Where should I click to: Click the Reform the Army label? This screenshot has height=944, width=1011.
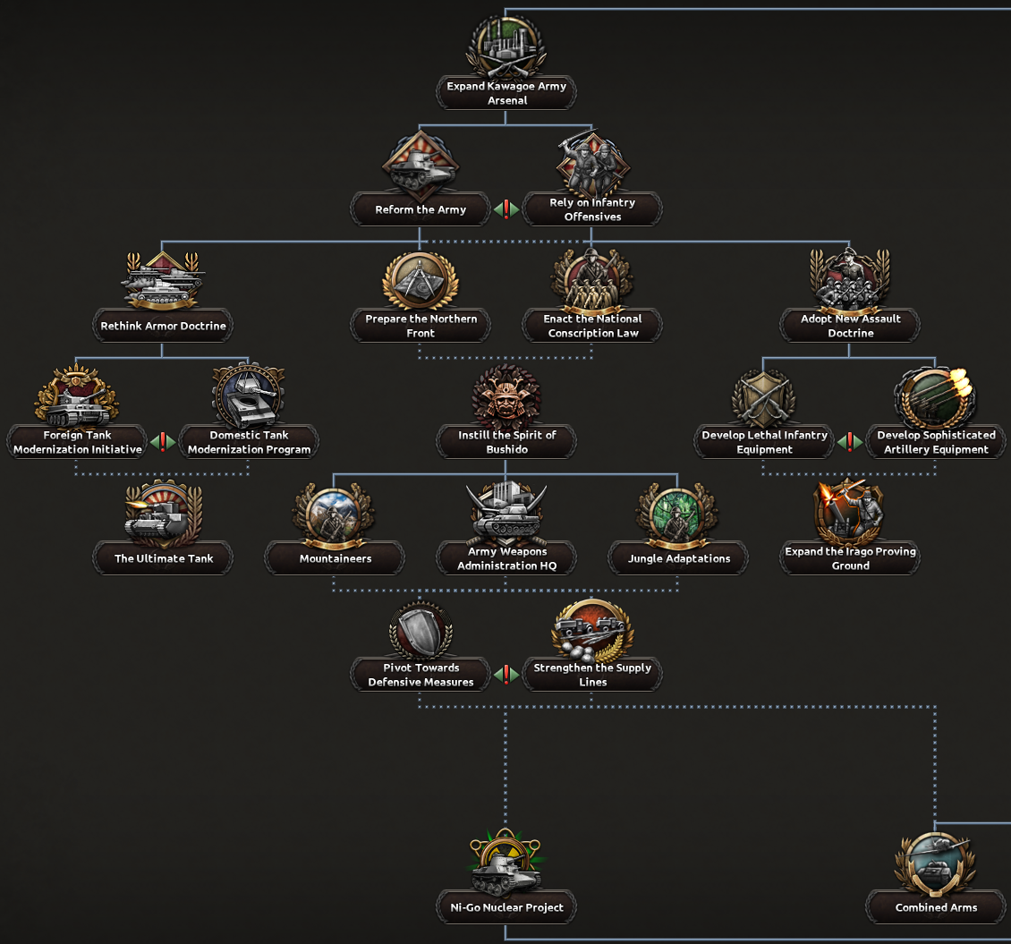coord(421,209)
